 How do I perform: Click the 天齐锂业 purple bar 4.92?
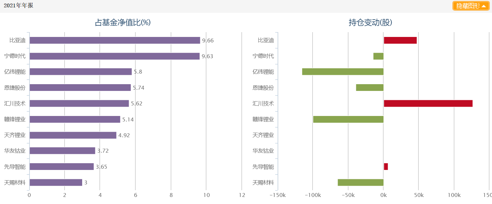click(73, 135)
